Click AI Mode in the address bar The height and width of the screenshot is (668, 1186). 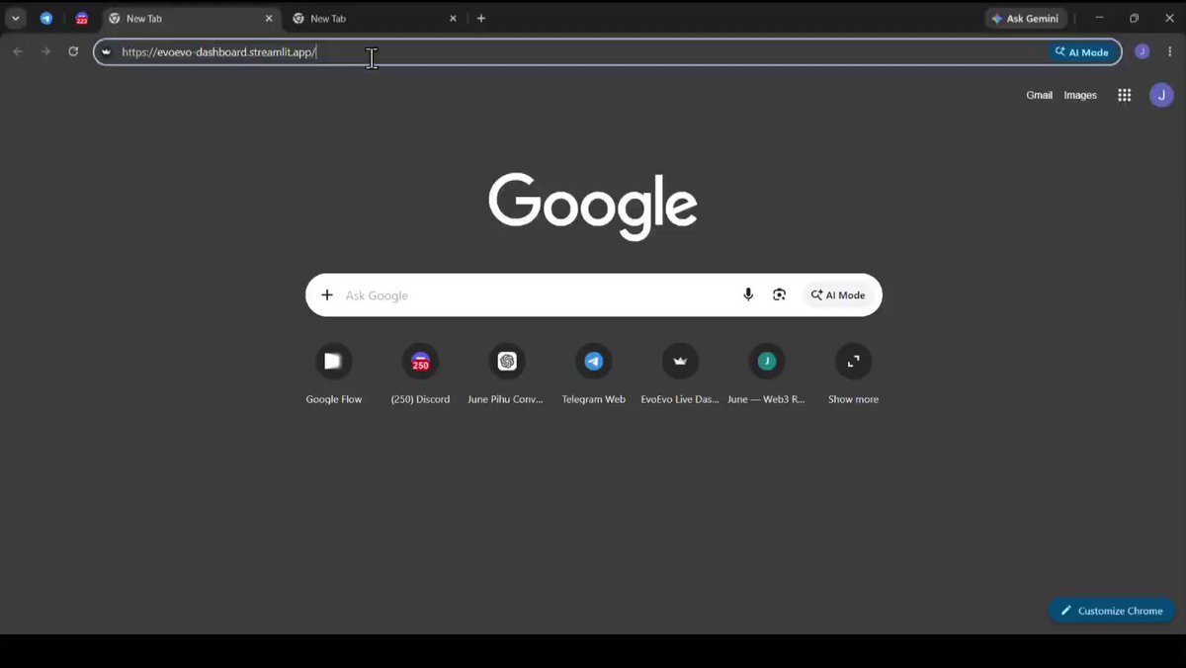[1082, 52]
